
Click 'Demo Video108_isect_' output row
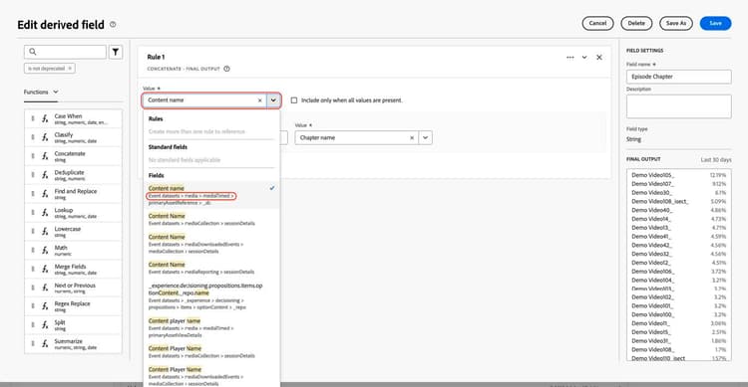coord(660,201)
